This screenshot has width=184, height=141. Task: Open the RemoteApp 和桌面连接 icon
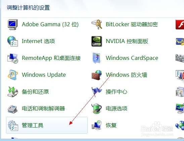coord(12,58)
